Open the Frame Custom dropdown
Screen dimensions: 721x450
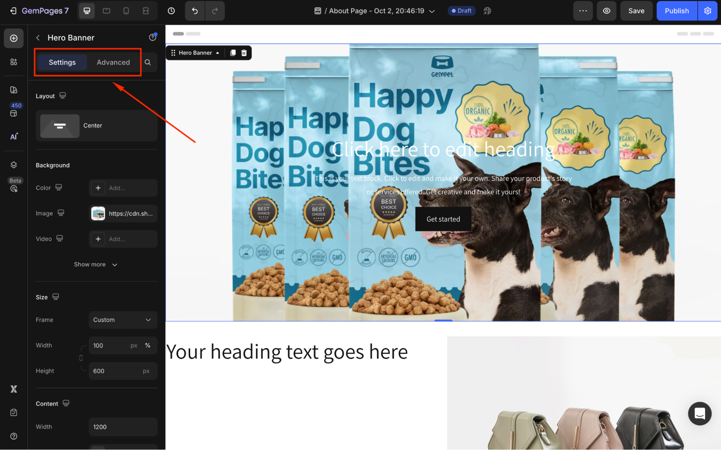point(123,320)
